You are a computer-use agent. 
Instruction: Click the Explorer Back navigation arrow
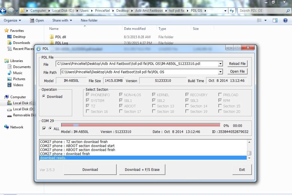(x=3, y=11)
